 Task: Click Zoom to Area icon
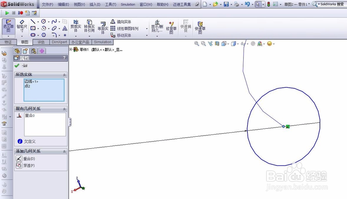[203, 44]
